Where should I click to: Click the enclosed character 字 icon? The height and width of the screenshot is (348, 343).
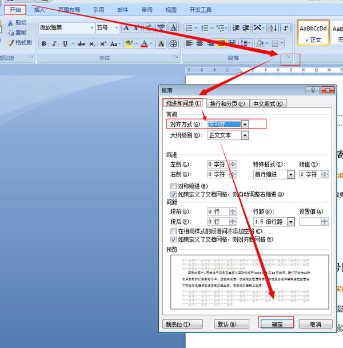click(x=173, y=44)
